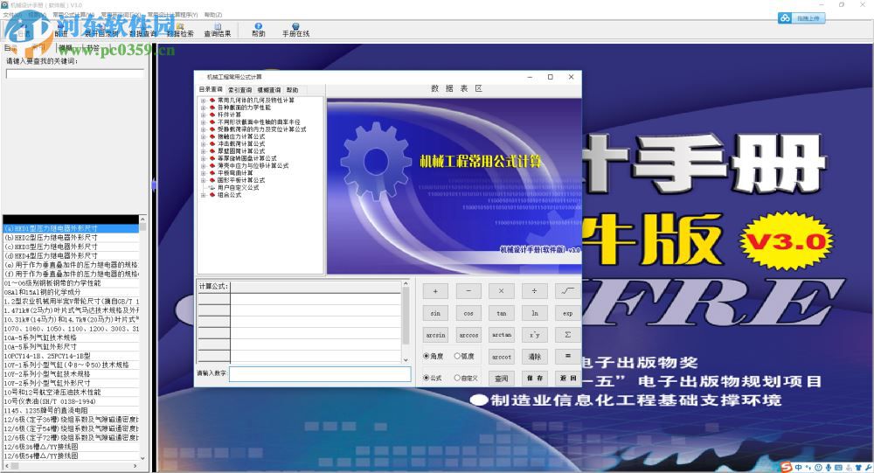Expand the 冲击载荷计算公式 node

(204, 144)
